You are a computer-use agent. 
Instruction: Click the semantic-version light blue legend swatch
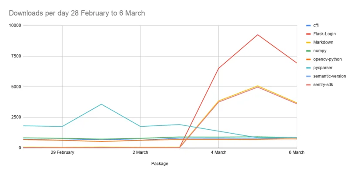[308, 76]
